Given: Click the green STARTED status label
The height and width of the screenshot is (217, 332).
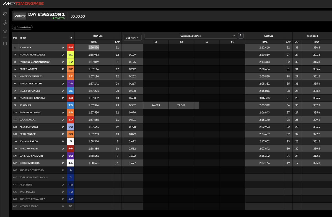Looking at the screenshot, I should pos(59,18).
